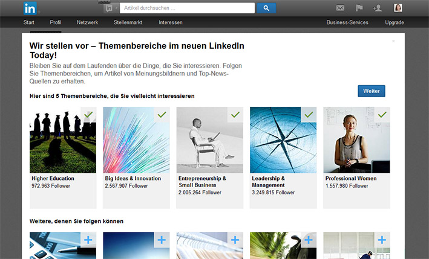This screenshot has width=429, height=259.
Task: Open the Profil menu
Action: click(x=56, y=22)
